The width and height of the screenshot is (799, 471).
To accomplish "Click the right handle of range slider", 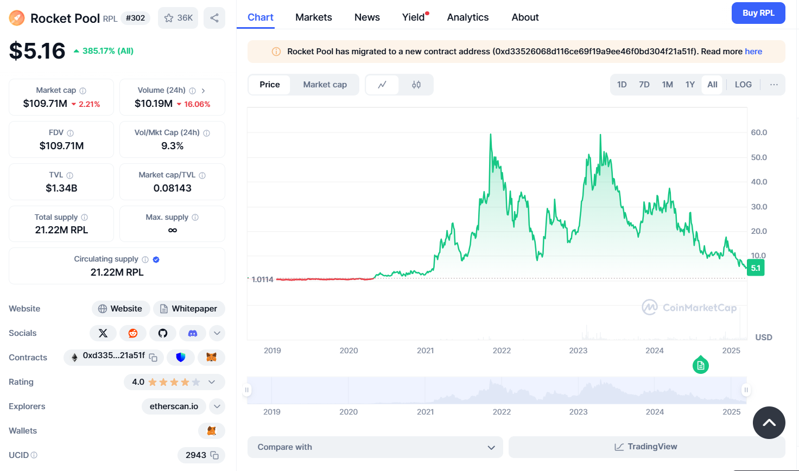I will click(746, 390).
